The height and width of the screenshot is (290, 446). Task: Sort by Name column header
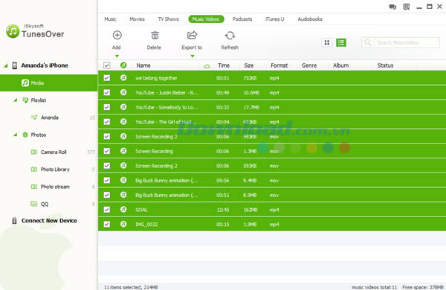pos(143,65)
